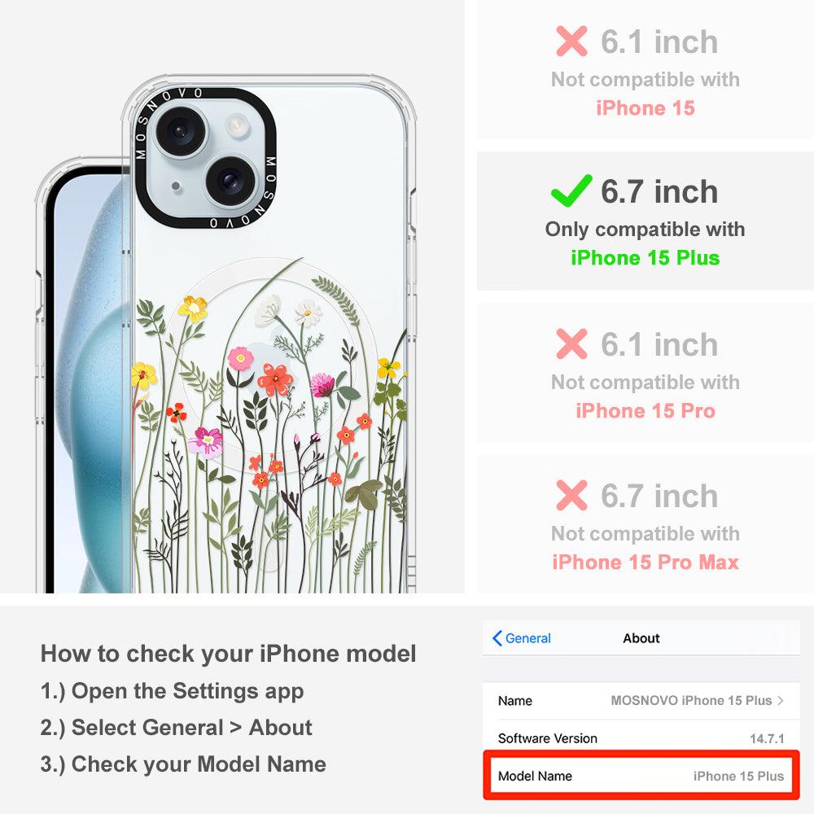Select the Software Version row
The height and width of the screenshot is (814, 814).
pyautogui.click(x=641, y=737)
